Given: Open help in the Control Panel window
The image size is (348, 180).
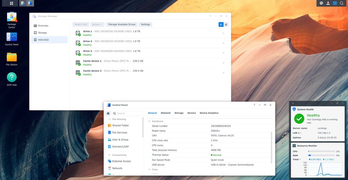Looking at the screenshot, I should (x=254, y=105).
